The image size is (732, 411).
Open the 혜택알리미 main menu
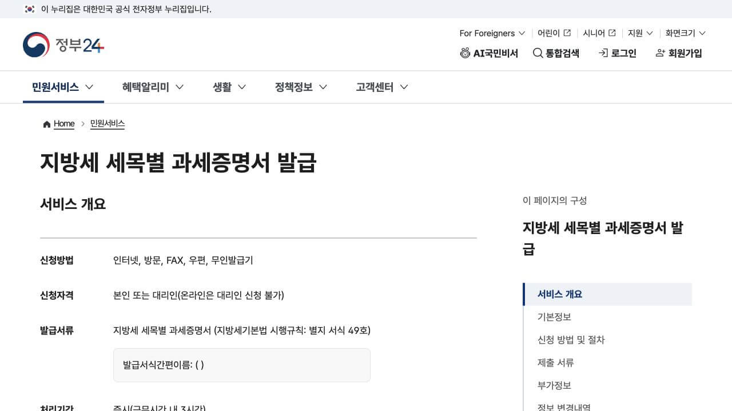[153, 87]
